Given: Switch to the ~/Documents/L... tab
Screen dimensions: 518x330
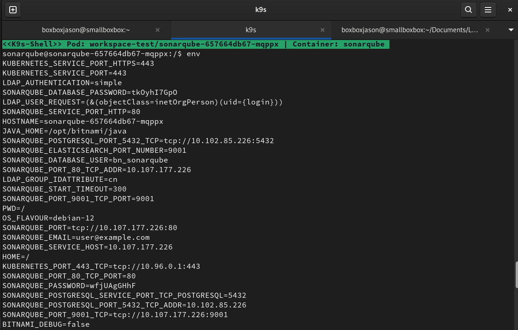Looking at the screenshot, I should click(x=410, y=30).
